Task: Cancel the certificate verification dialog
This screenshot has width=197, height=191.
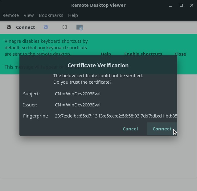Action: (130, 129)
